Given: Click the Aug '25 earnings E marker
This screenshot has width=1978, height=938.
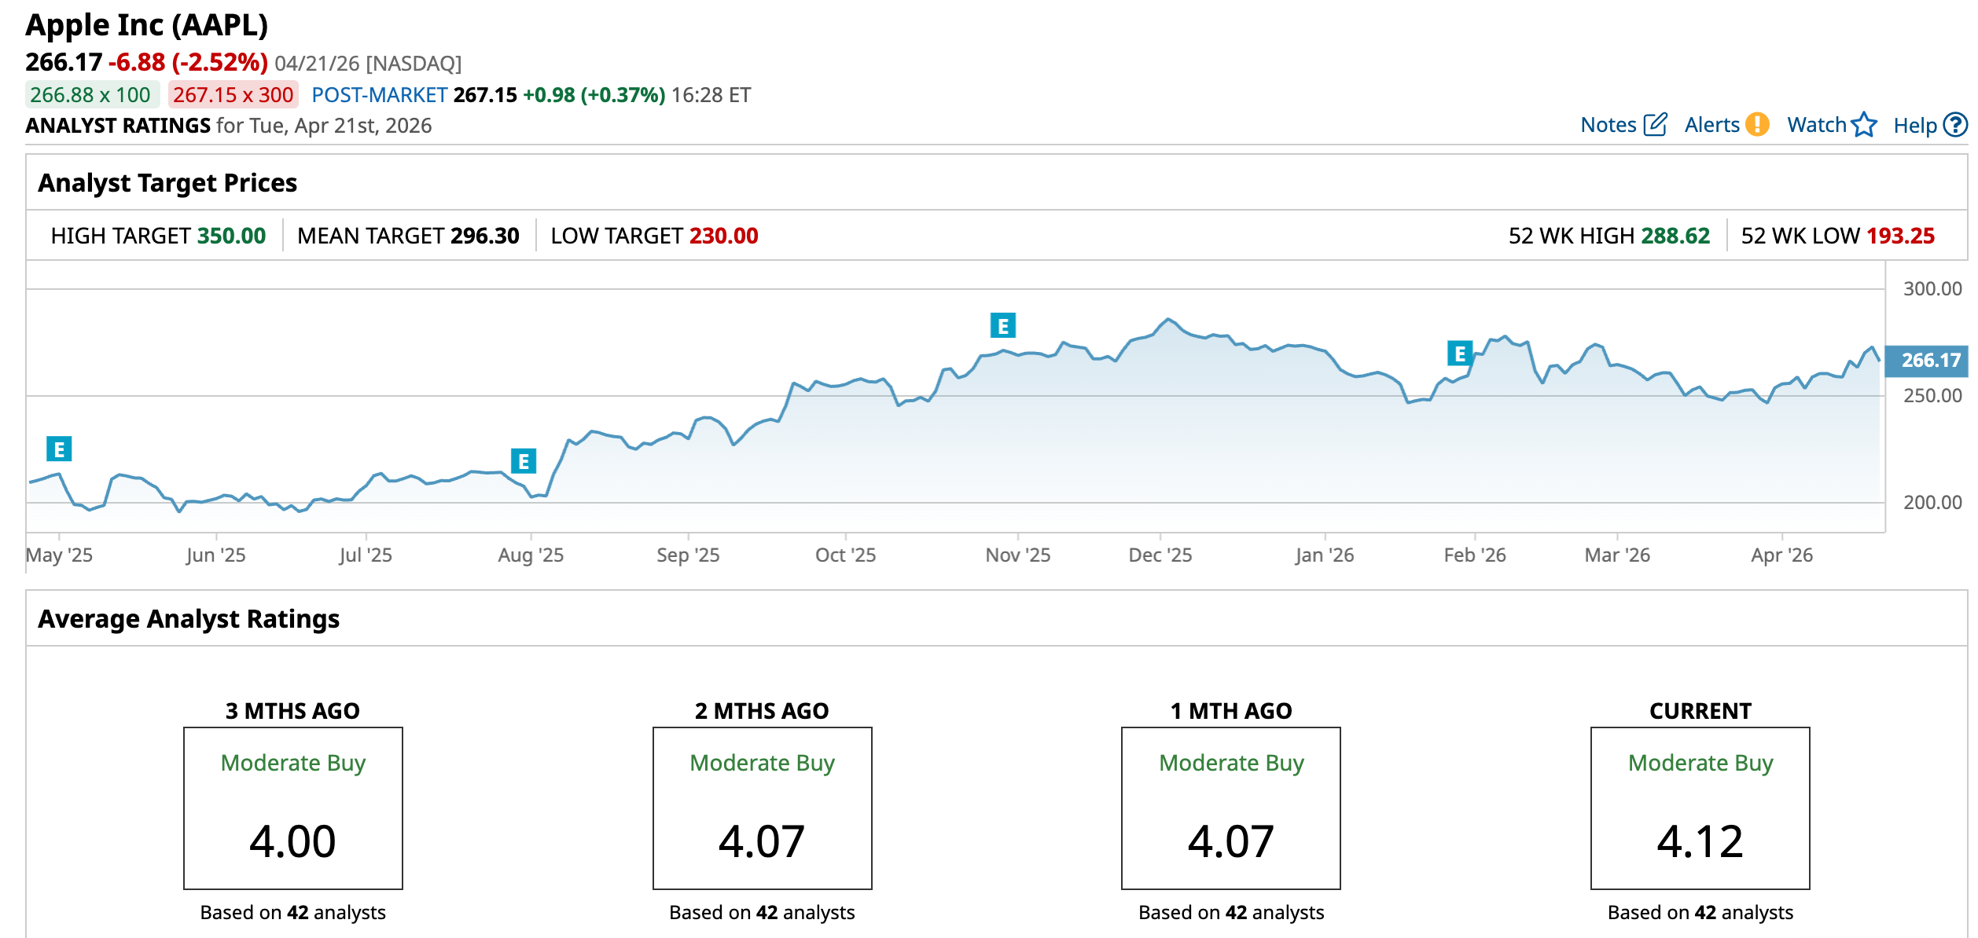Looking at the screenshot, I should [x=524, y=461].
